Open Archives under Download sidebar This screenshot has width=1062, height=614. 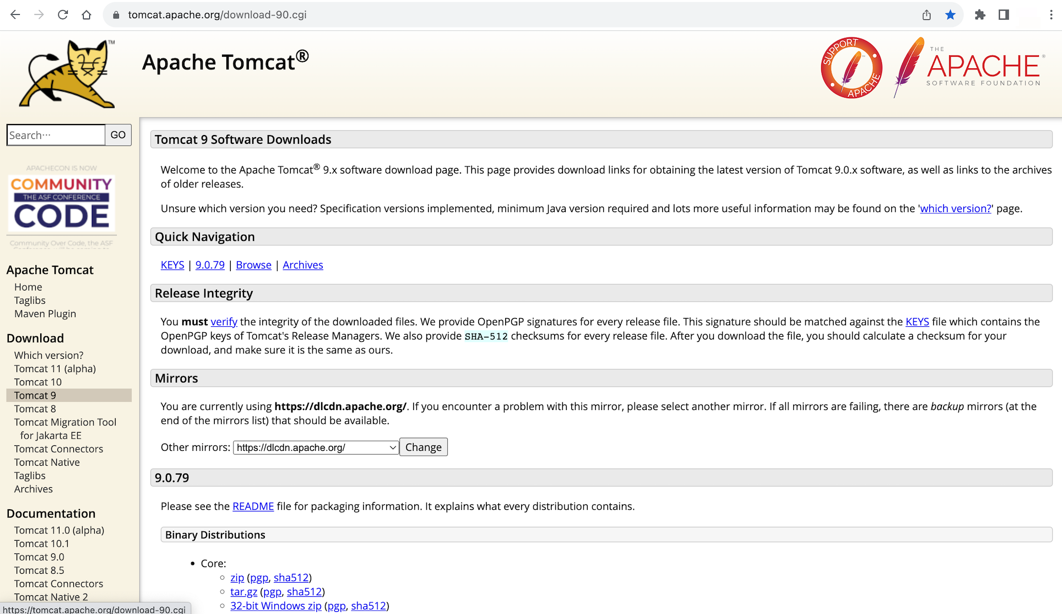(x=34, y=489)
